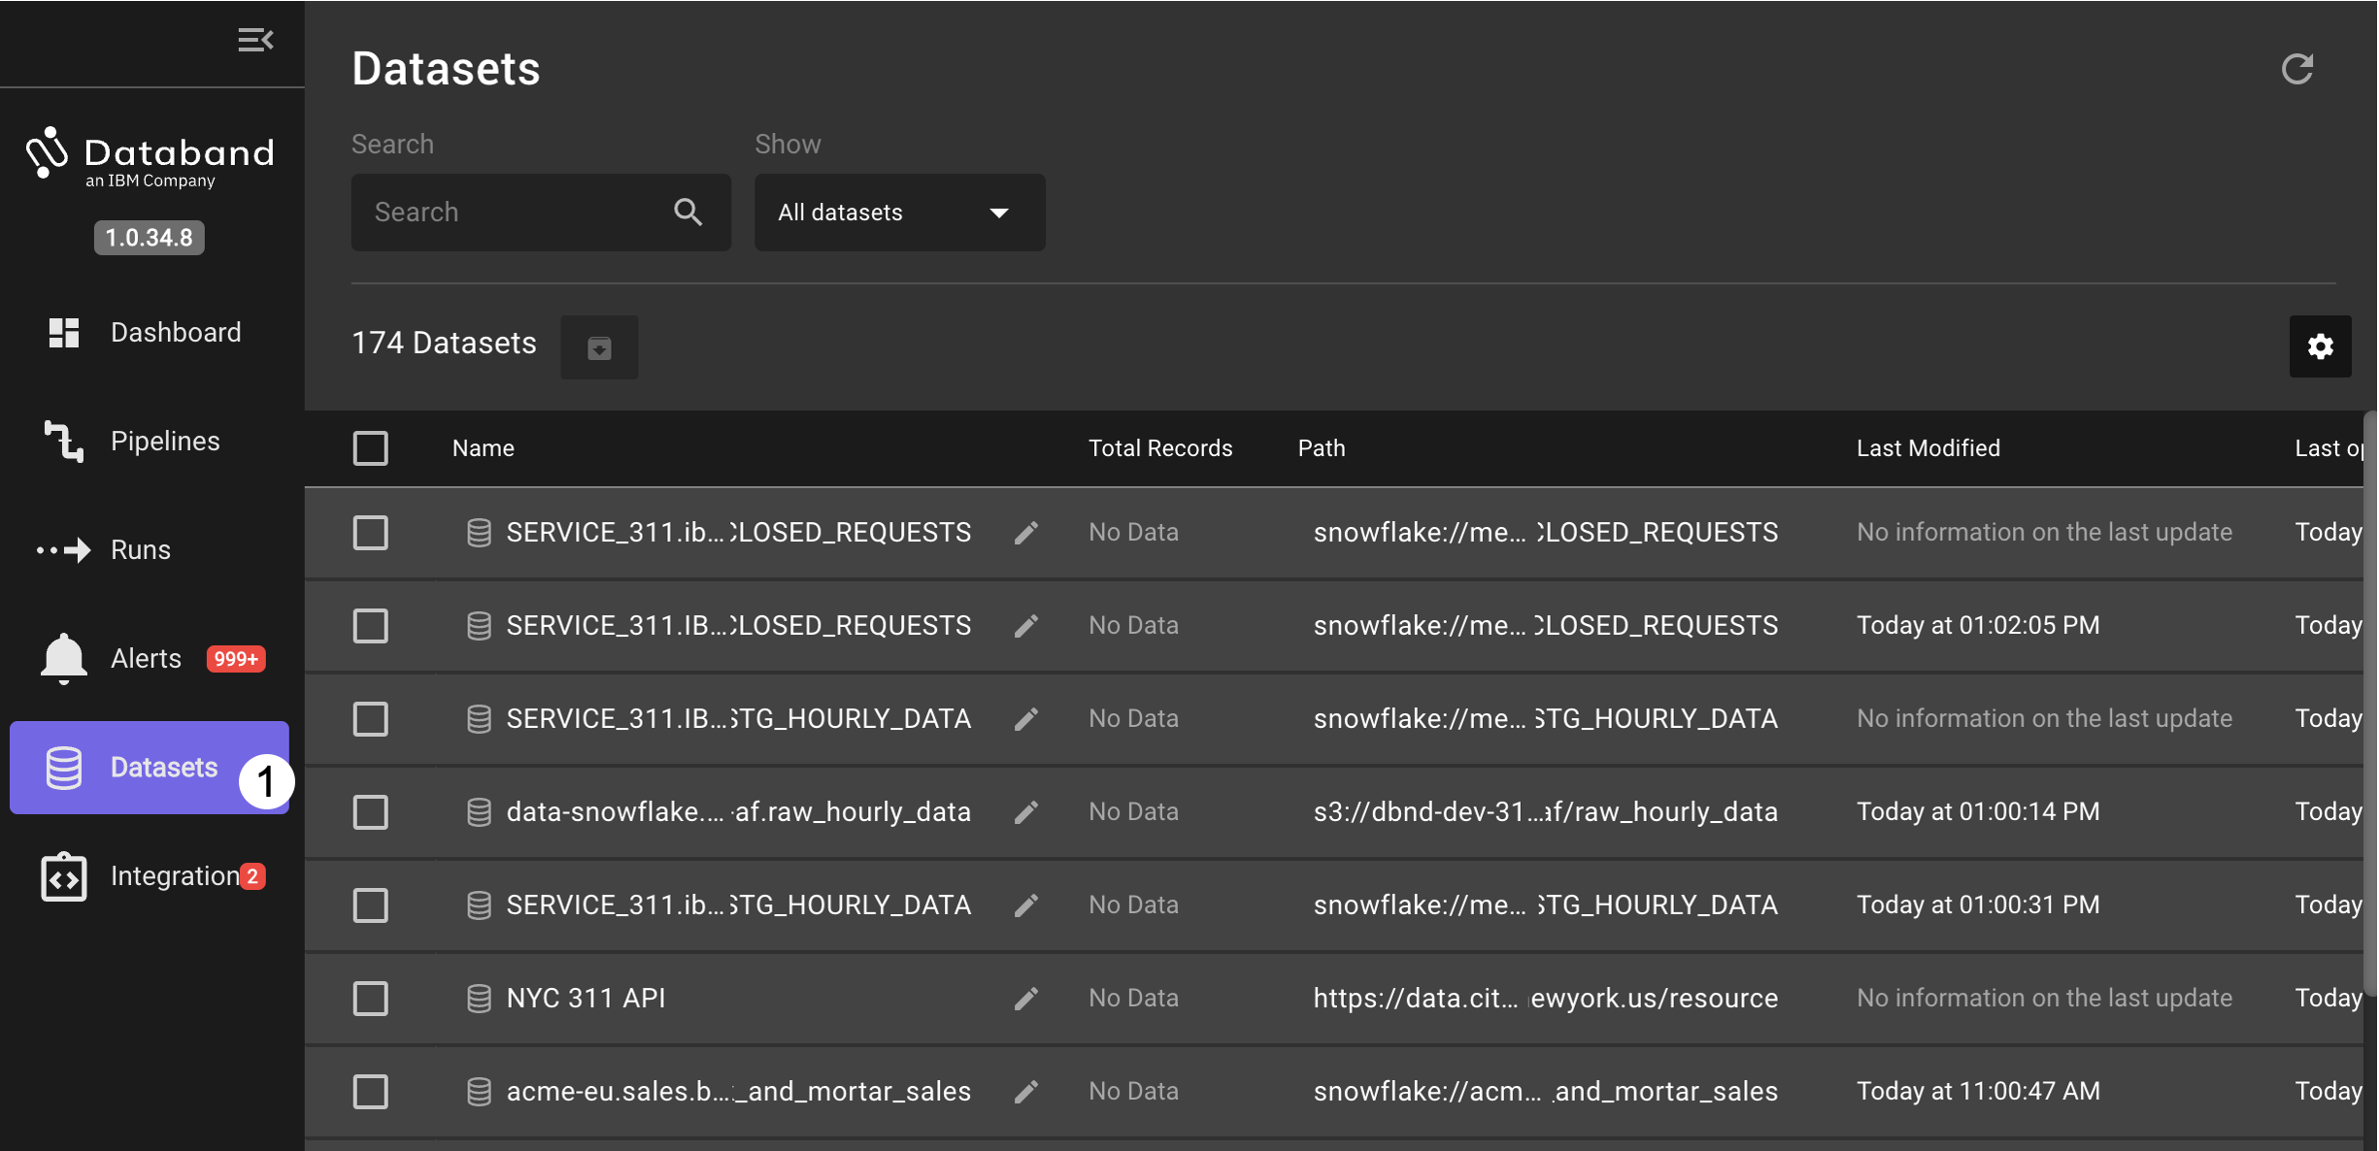Sort by the Last Modified column header

pos(1927,448)
